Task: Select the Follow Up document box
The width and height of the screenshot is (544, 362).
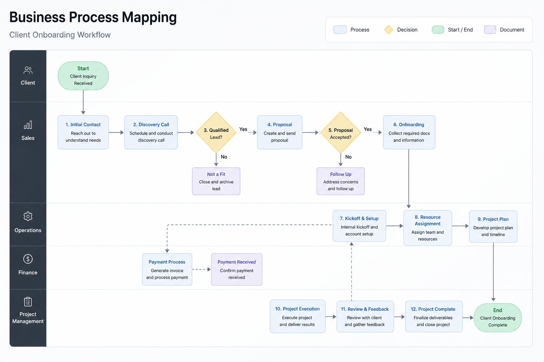Action: click(341, 181)
